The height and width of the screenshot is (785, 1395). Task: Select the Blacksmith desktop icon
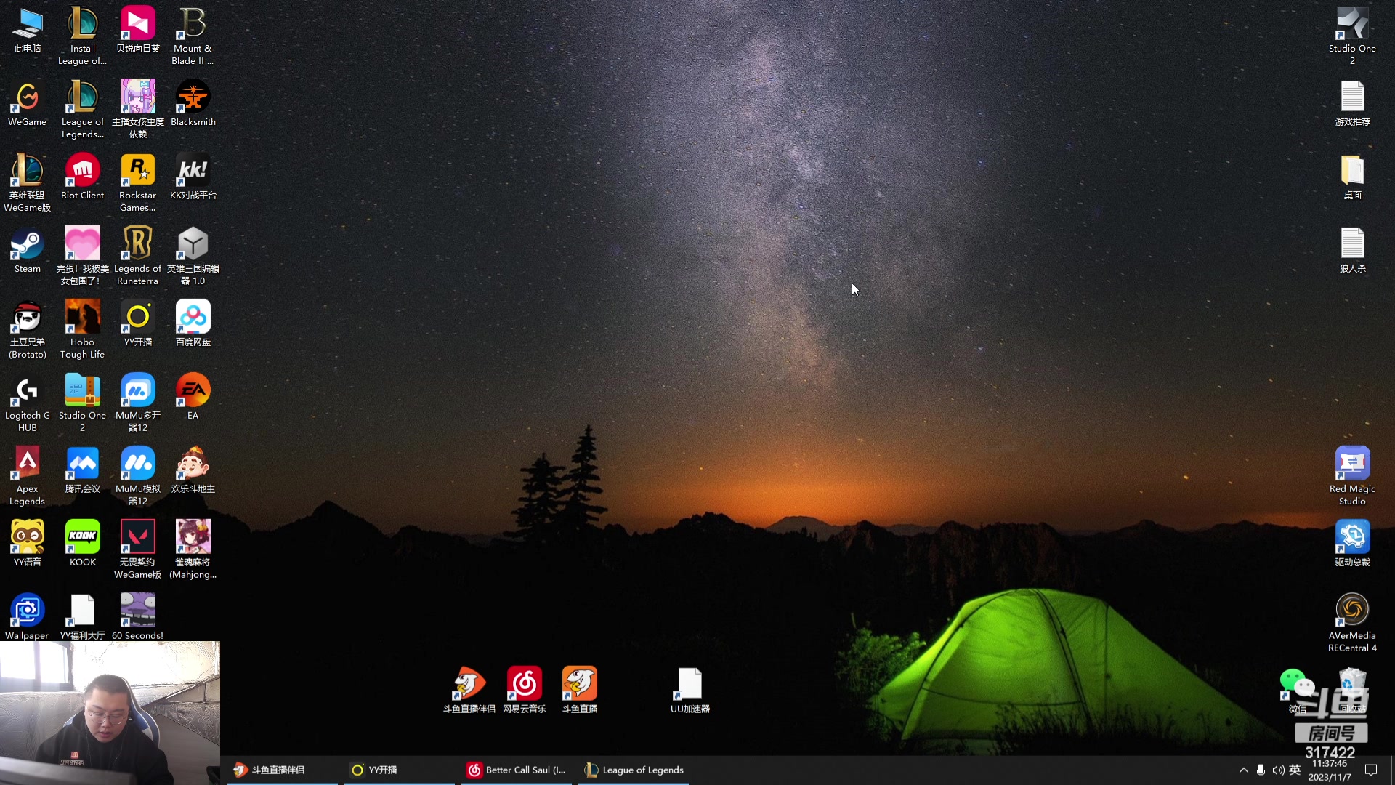coord(193,99)
